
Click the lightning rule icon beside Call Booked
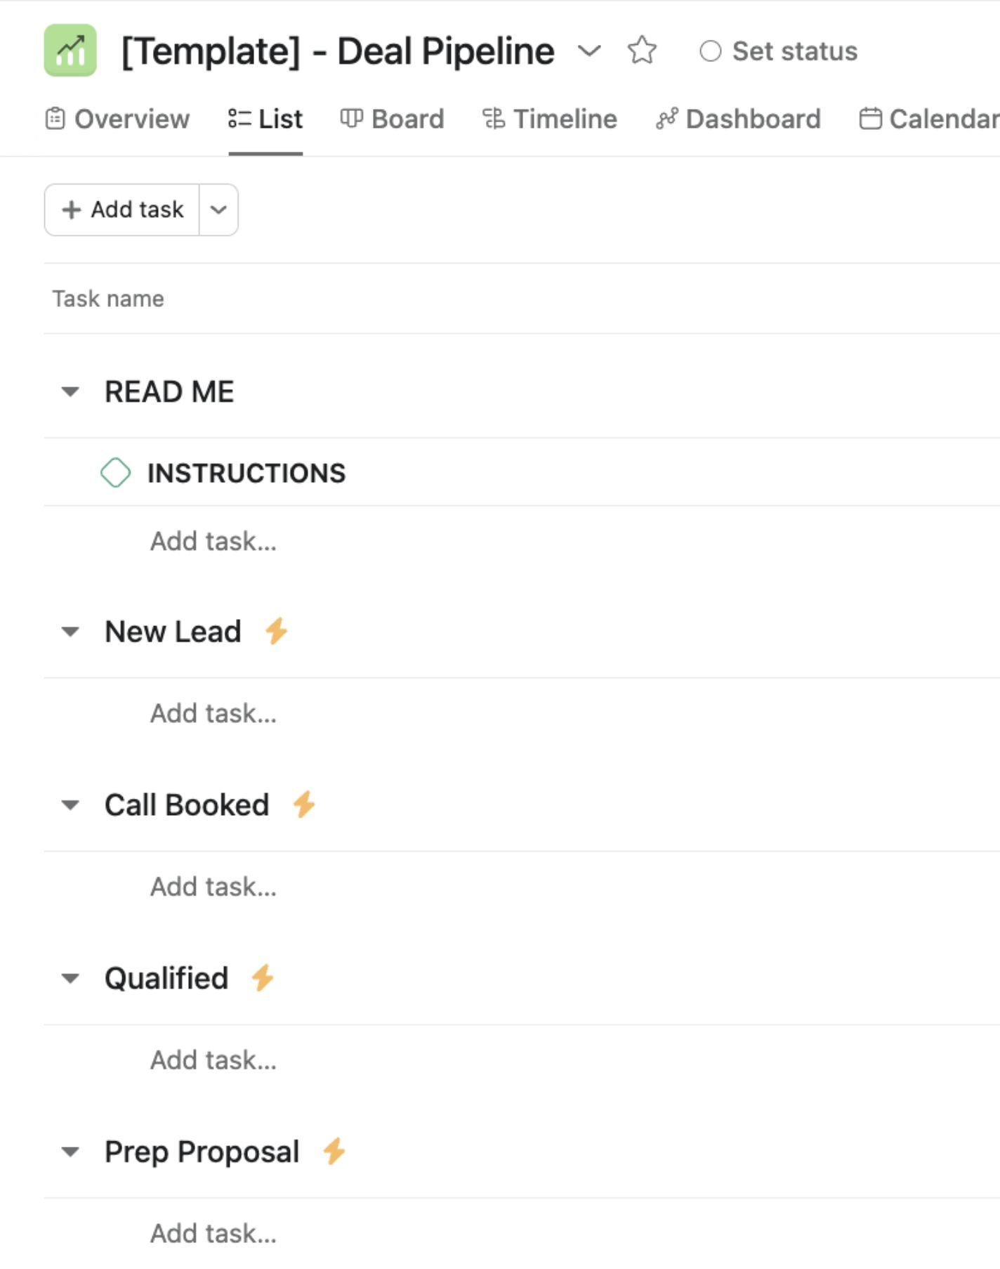coord(304,804)
